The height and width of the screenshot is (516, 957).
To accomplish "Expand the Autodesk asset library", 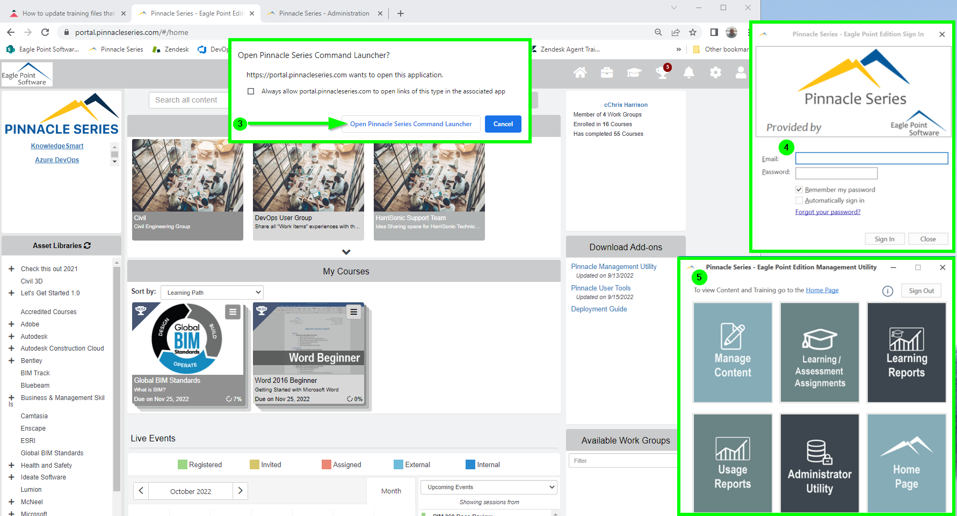I will (x=11, y=337).
